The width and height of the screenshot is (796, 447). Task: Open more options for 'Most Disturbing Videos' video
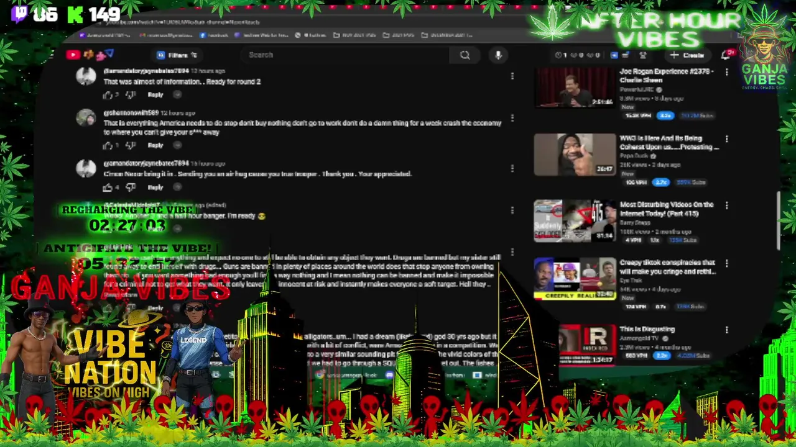pos(726,205)
